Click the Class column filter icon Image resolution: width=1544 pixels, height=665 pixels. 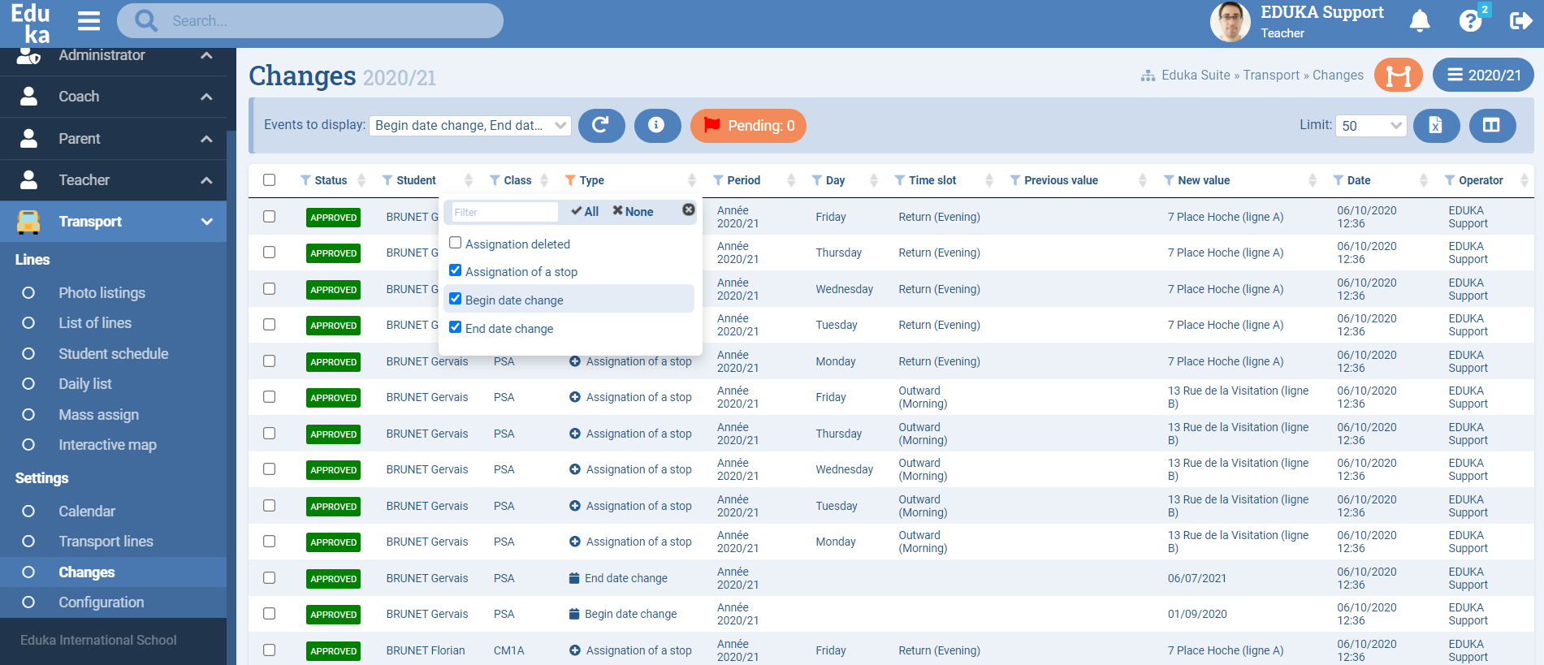coord(495,180)
